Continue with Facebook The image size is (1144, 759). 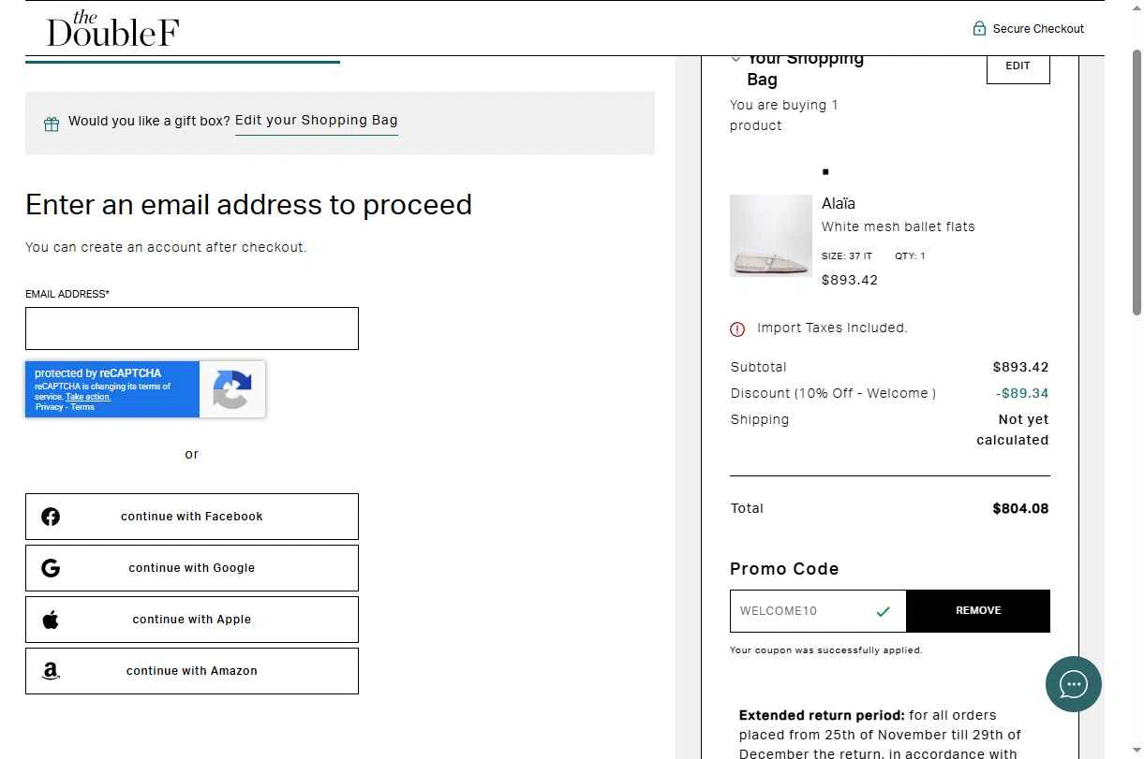pos(192,517)
